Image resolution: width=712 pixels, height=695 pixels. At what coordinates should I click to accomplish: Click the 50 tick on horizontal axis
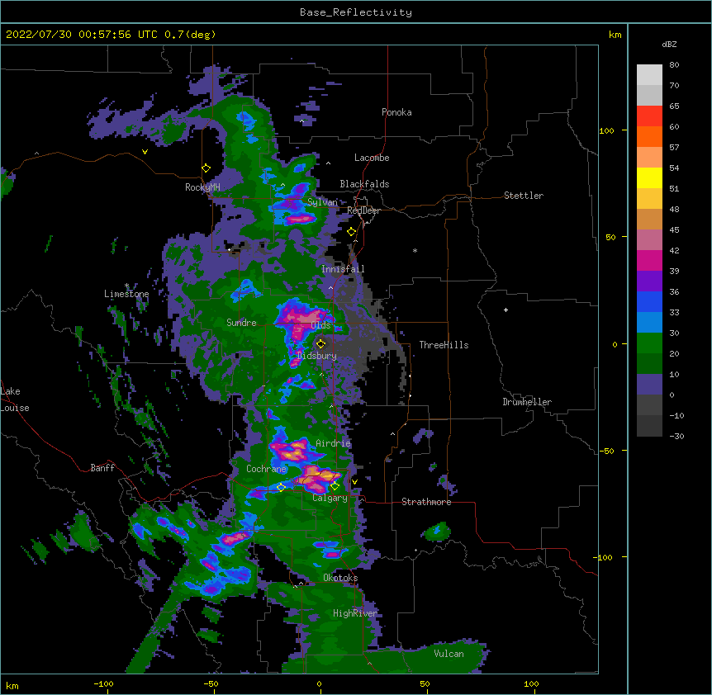point(424,683)
